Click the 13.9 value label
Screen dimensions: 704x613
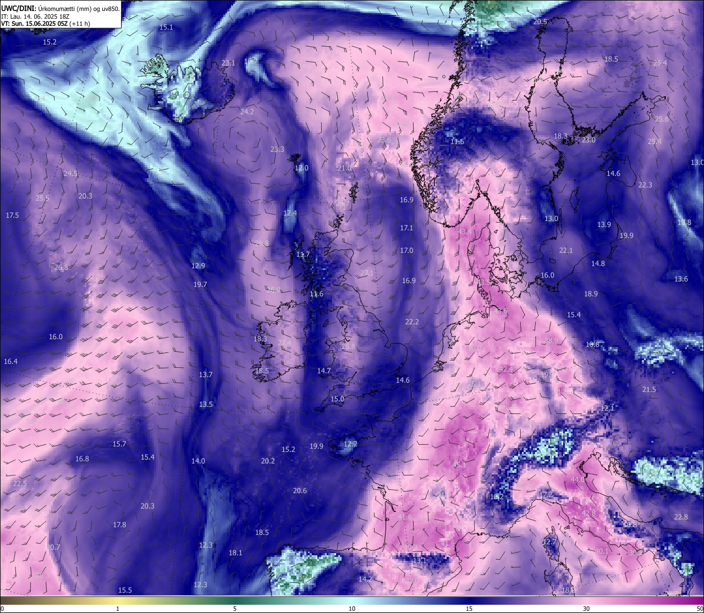pos(604,224)
